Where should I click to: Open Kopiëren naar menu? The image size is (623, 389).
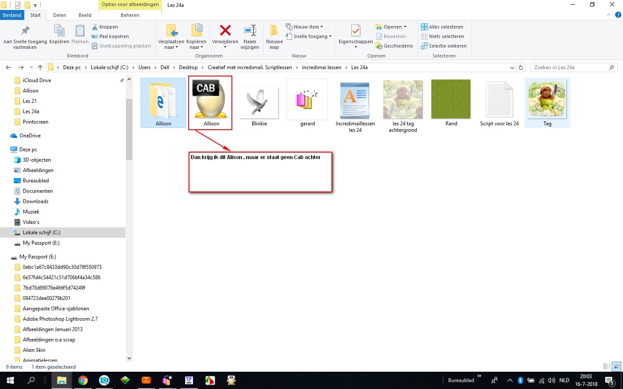pyautogui.click(x=196, y=37)
